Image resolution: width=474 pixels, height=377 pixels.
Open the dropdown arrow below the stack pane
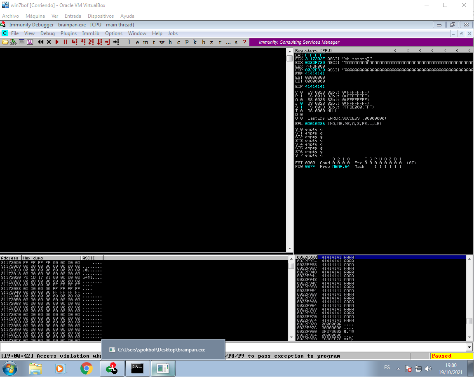point(469,347)
